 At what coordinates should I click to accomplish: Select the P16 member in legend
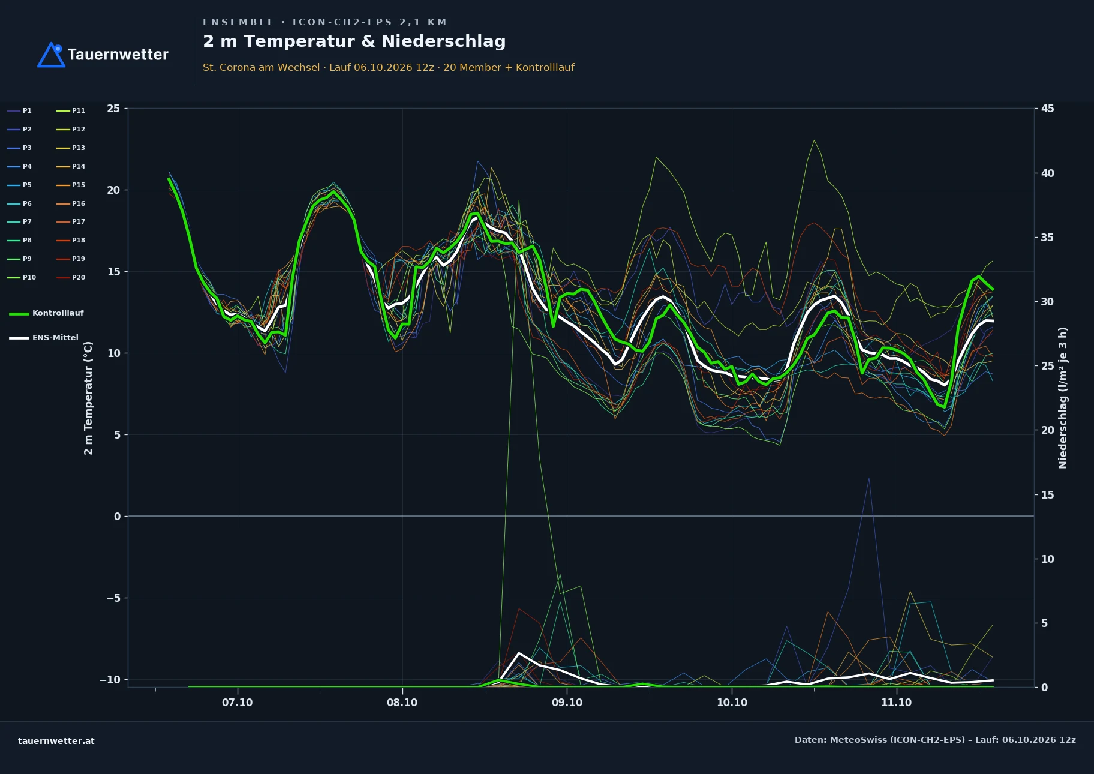click(x=71, y=203)
